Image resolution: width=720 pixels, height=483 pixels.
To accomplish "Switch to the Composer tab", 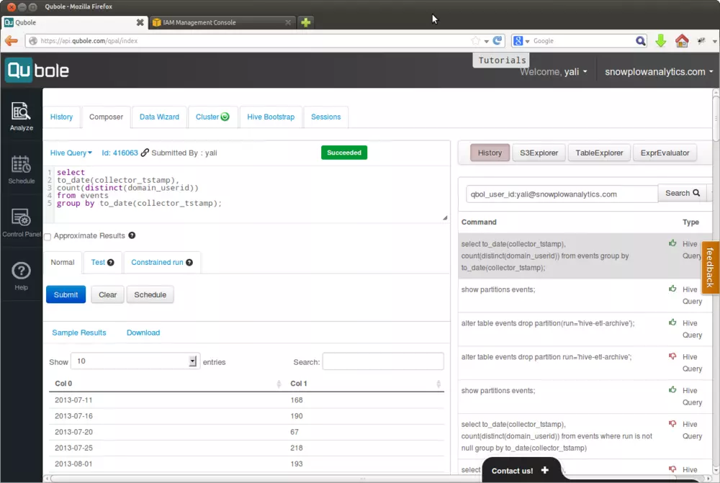I will pos(106,117).
